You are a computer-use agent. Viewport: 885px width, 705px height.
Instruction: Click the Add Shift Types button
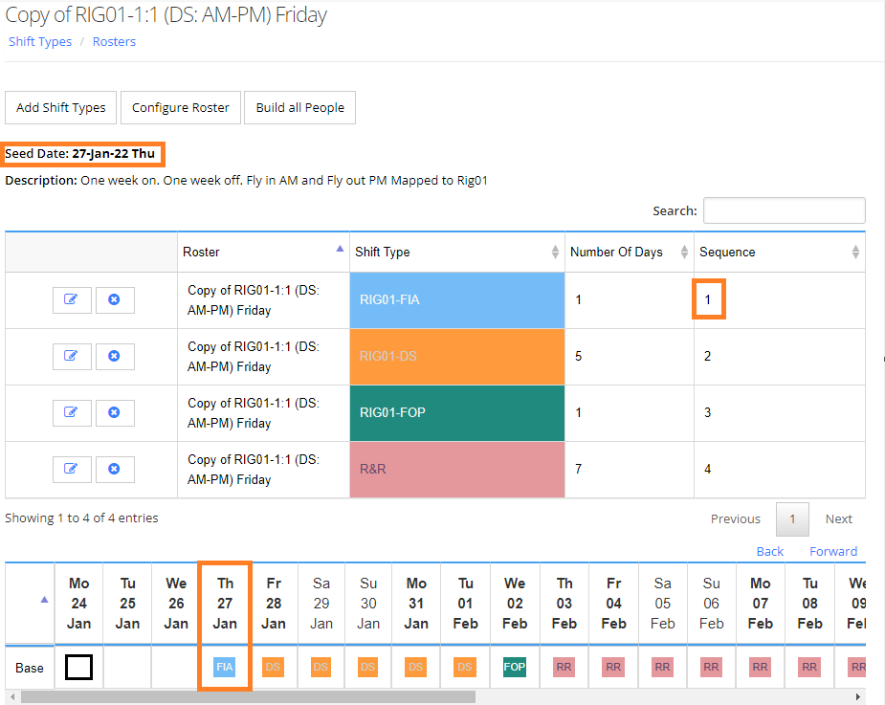[x=61, y=108]
